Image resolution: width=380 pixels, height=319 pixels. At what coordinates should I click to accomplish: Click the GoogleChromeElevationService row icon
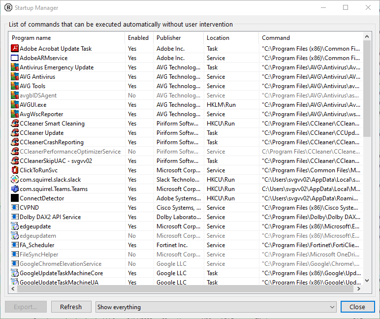pos(15,264)
